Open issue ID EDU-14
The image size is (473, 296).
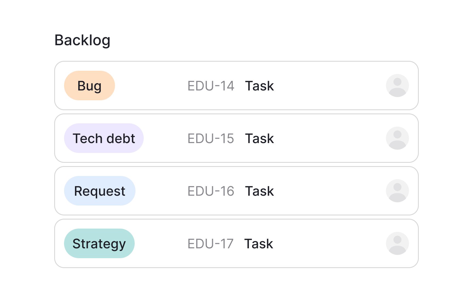(211, 86)
